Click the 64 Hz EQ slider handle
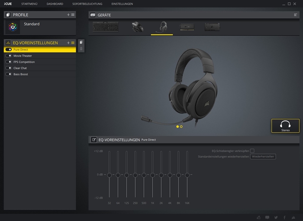 (118, 175)
